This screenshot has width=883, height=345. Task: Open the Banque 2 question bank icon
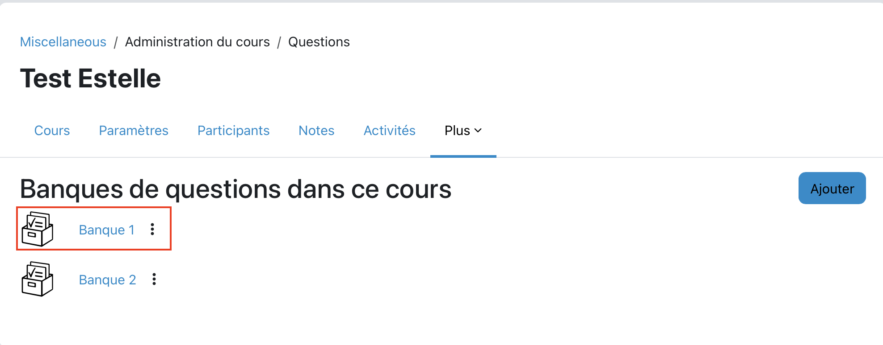(x=38, y=279)
